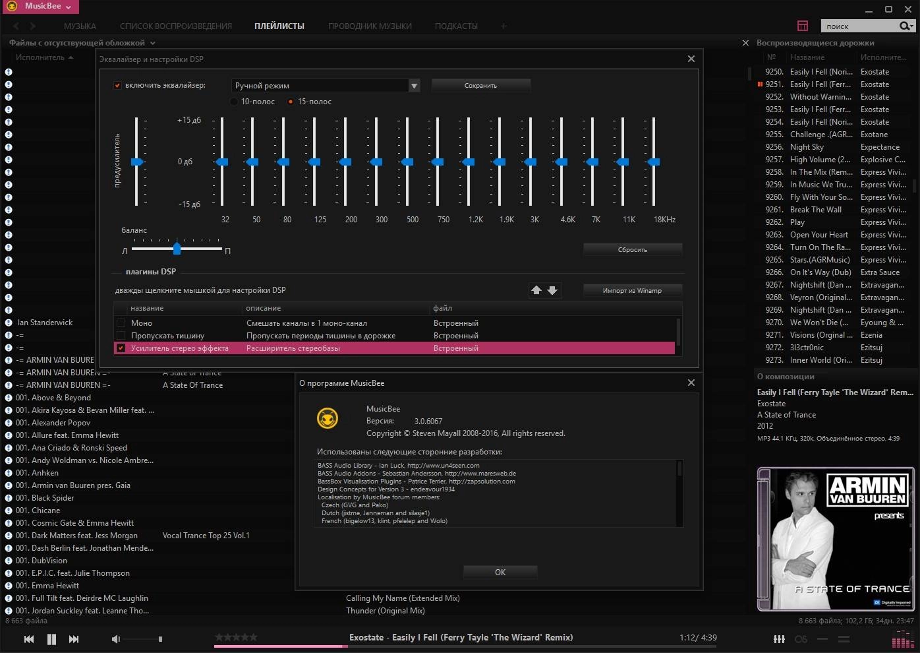Viewport: 920px width, 653px height.
Task: Click the Название column header
Action: (x=807, y=57)
